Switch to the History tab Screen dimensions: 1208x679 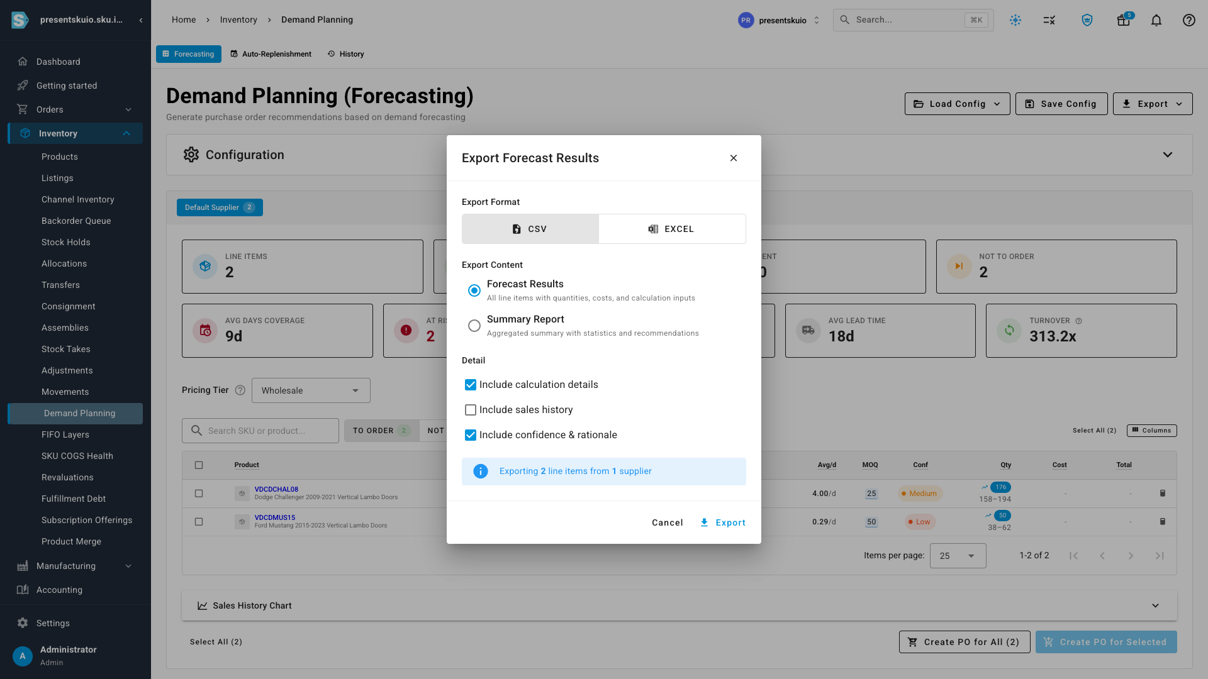point(346,54)
